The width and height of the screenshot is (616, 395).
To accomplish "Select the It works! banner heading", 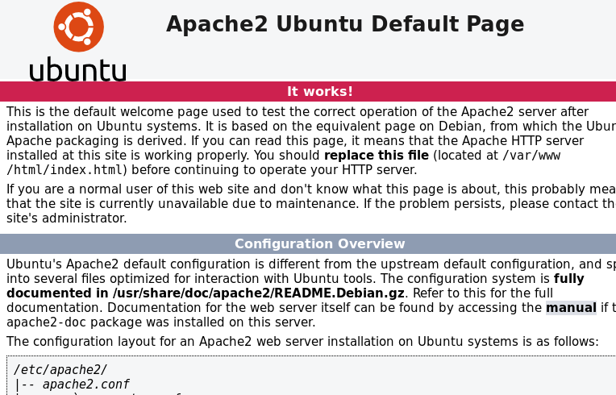I will coord(320,91).
